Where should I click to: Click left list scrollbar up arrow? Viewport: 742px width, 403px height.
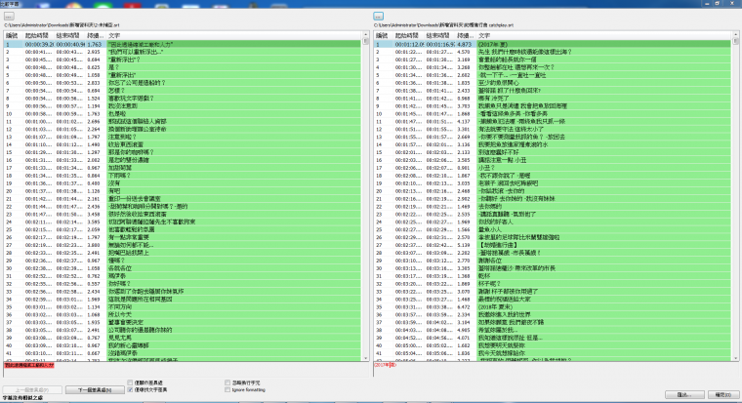point(365,35)
